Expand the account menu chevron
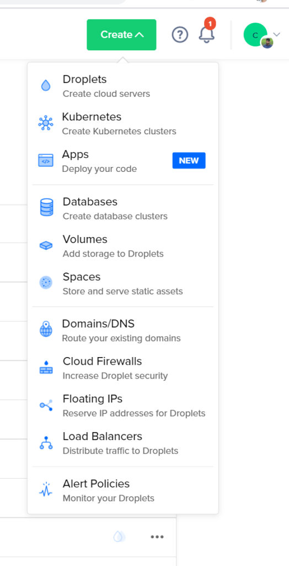Screen dimensions: 289x566 (277, 35)
